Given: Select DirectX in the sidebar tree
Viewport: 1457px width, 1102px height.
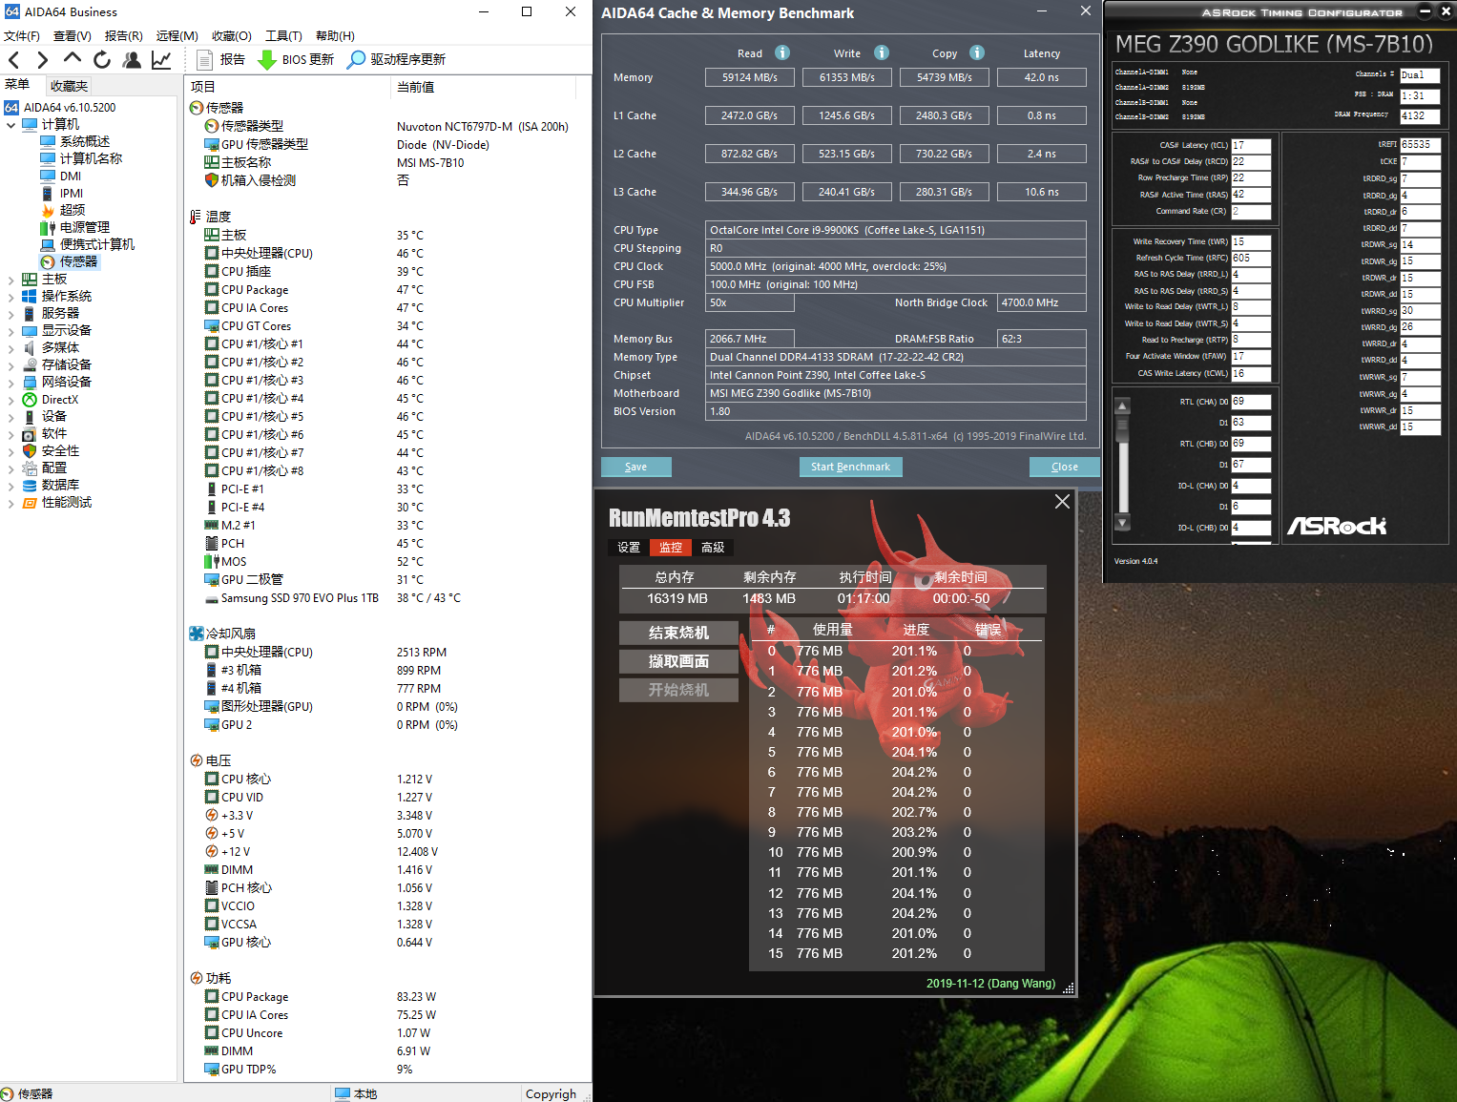Looking at the screenshot, I should (x=59, y=400).
